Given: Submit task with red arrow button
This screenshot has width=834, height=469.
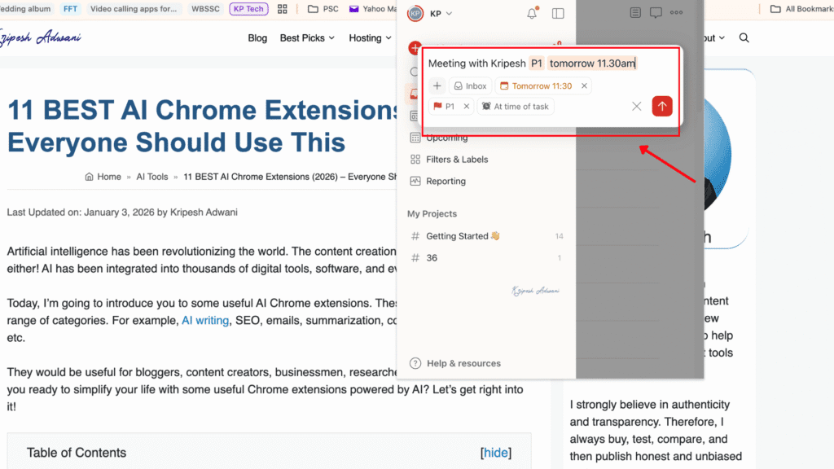Looking at the screenshot, I should [x=662, y=107].
